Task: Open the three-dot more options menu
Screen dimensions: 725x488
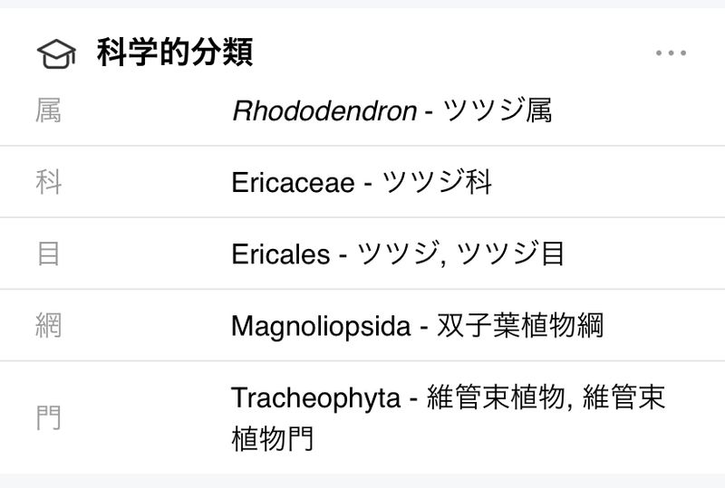Action: pyautogui.click(x=671, y=53)
